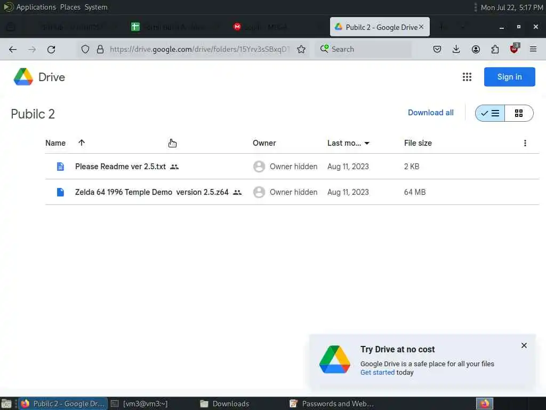The height and width of the screenshot is (410, 546).
Task: Switch to vm3 terminal taskbar entry
Action: [139, 404]
